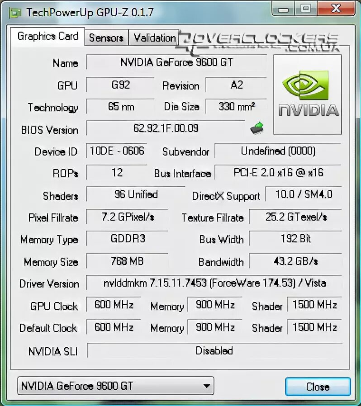Viewport: 361px width, 406px height.
Task: Click Bus Interface field PCI-E 2.0 x16
Action: coord(278,172)
